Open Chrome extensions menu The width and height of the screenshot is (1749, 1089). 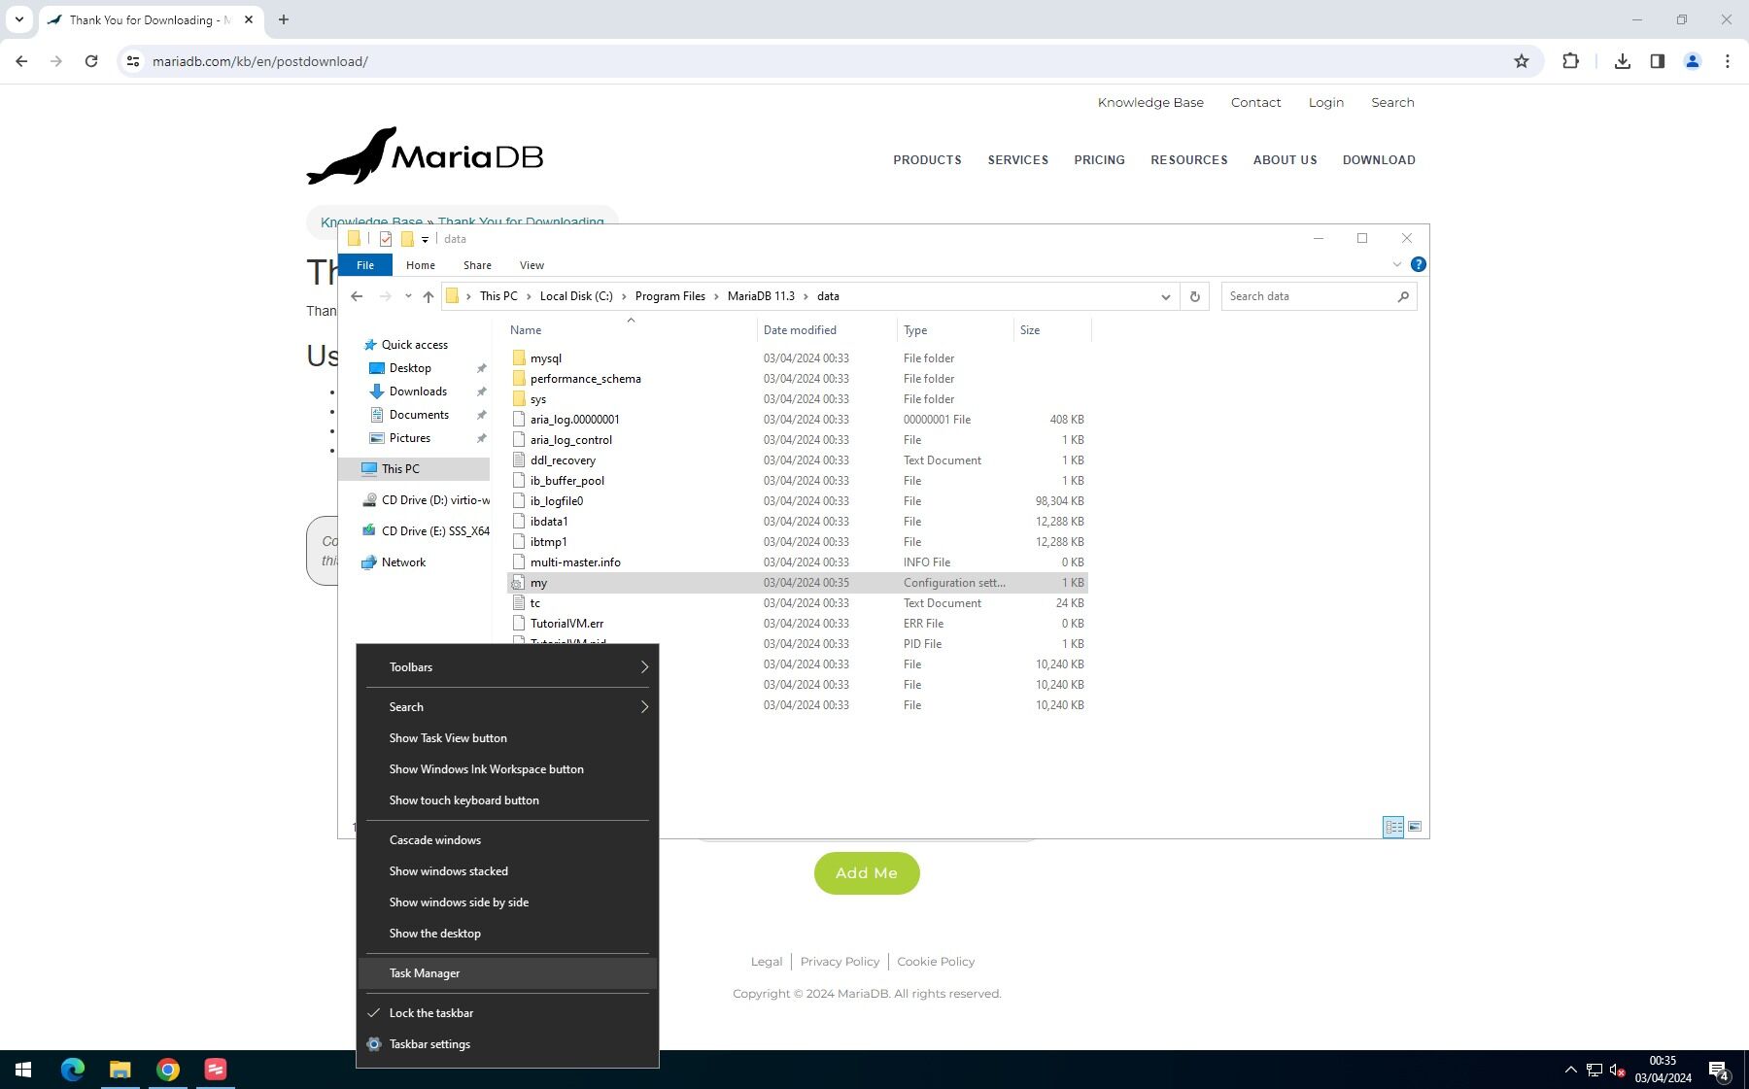(1570, 61)
